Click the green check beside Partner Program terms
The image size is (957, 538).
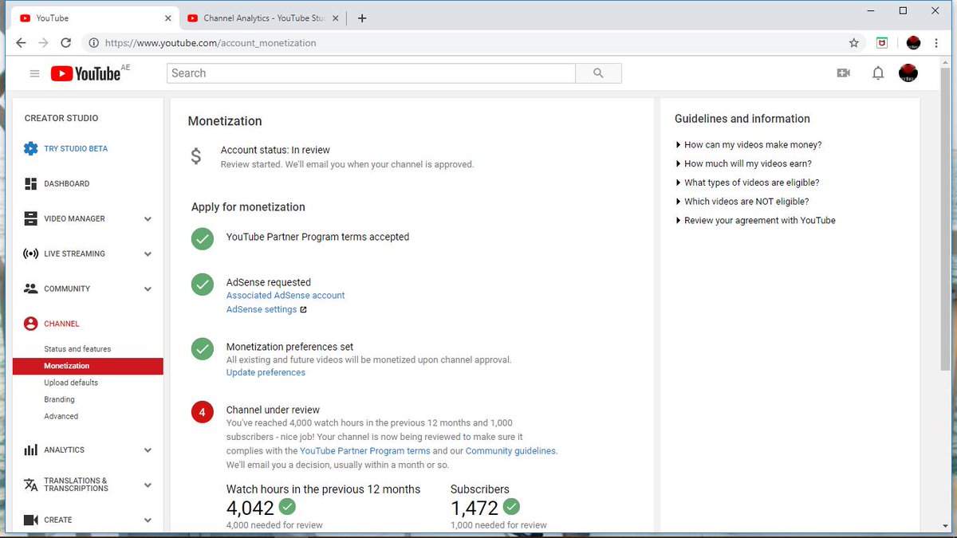point(203,238)
